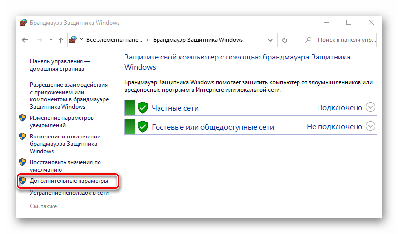Click green shield icon for 'Гостевые' networks
Image resolution: width=398 pixels, height=234 pixels.
(x=142, y=127)
